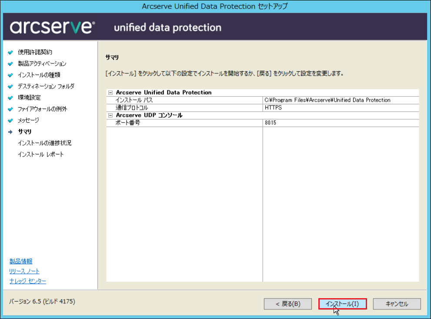Select the デスティネーション フォルダ step
This screenshot has height=319, width=431.
46,86
